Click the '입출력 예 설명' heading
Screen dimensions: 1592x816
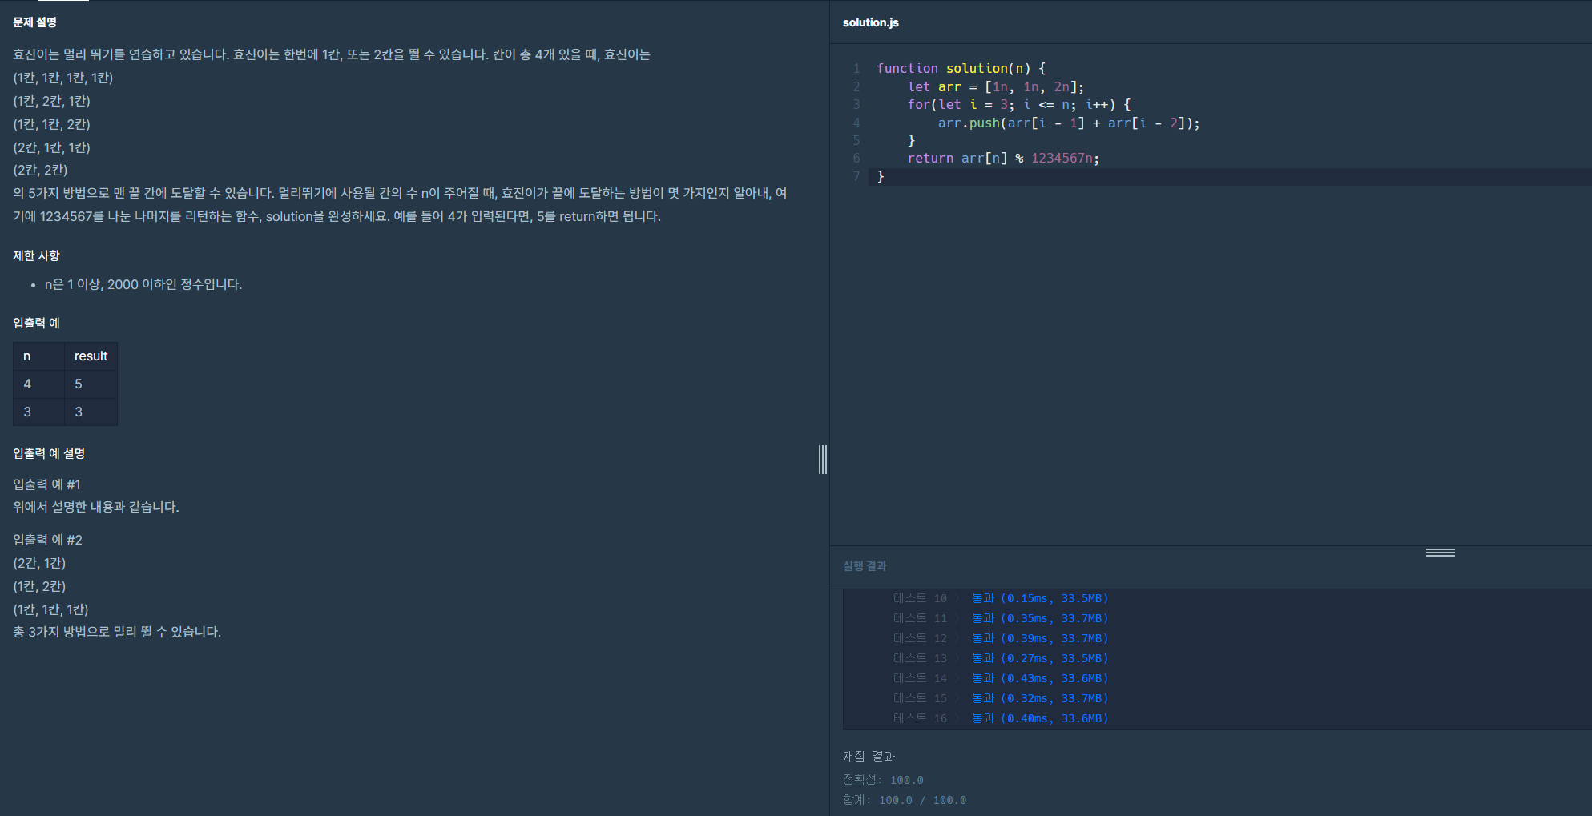pos(49,453)
